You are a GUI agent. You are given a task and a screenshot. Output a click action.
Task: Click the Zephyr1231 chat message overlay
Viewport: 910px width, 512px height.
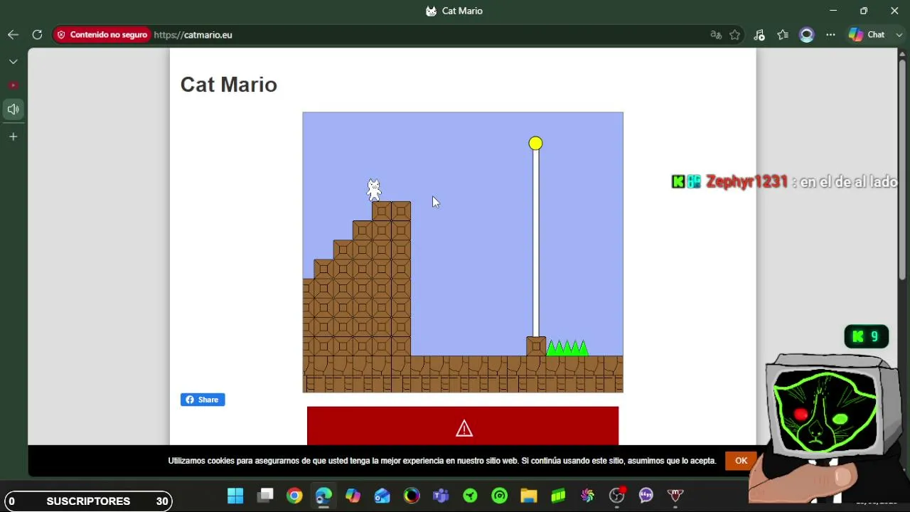pyautogui.click(x=784, y=182)
